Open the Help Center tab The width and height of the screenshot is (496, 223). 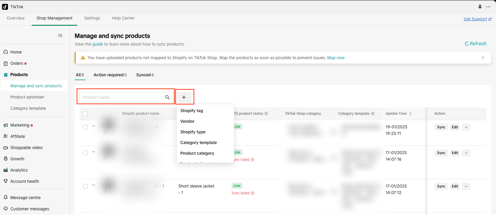click(x=123, y=18)
